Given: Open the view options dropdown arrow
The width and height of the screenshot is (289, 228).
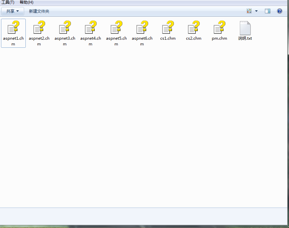Looking at the screenshot, I should click(257, 11).
